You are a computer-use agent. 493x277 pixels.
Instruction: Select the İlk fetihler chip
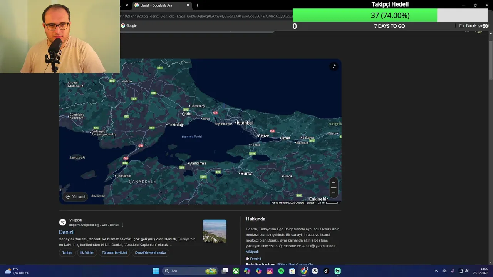[x=87, y=253]
